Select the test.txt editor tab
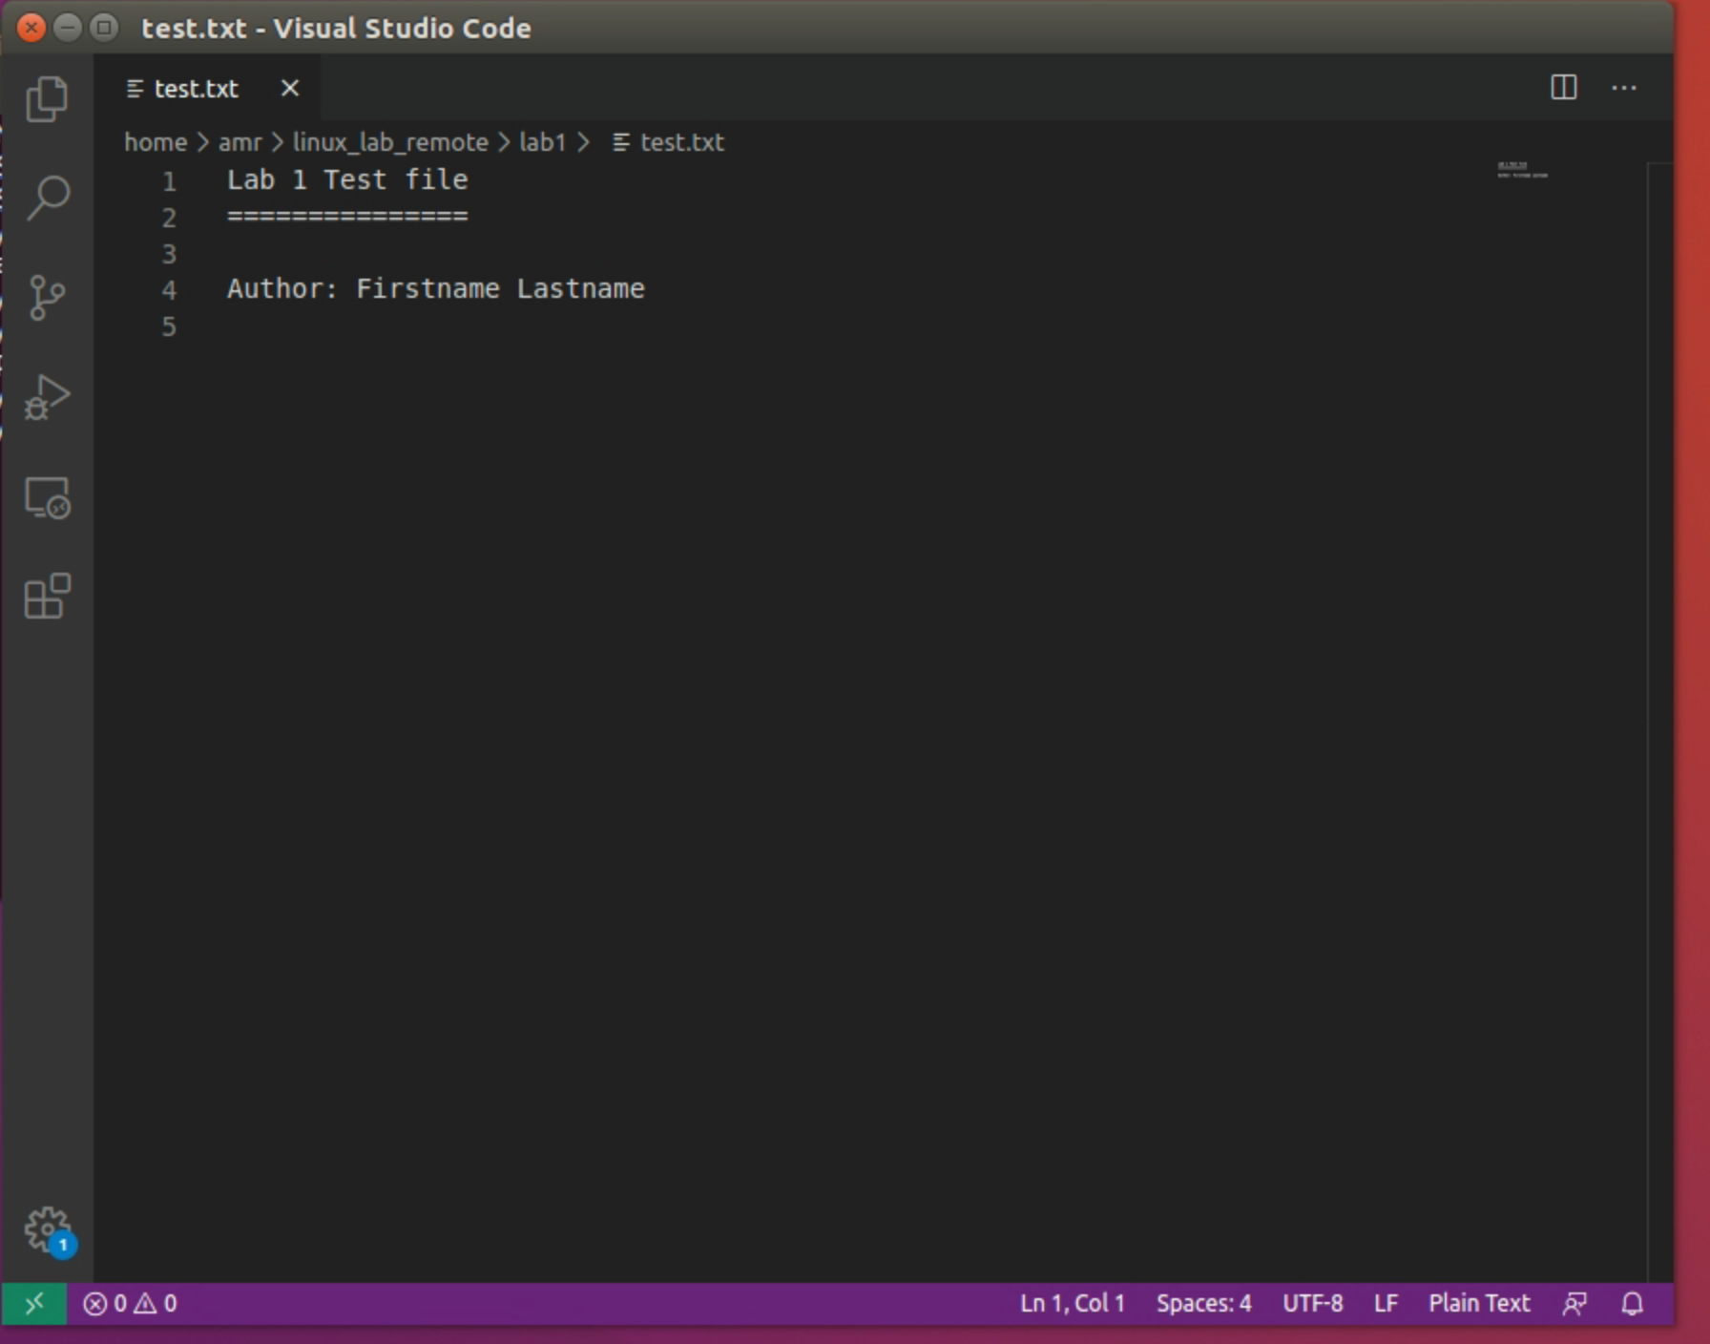The image size is (1710, 1344). pyautogui.click(x=196, y=89)
